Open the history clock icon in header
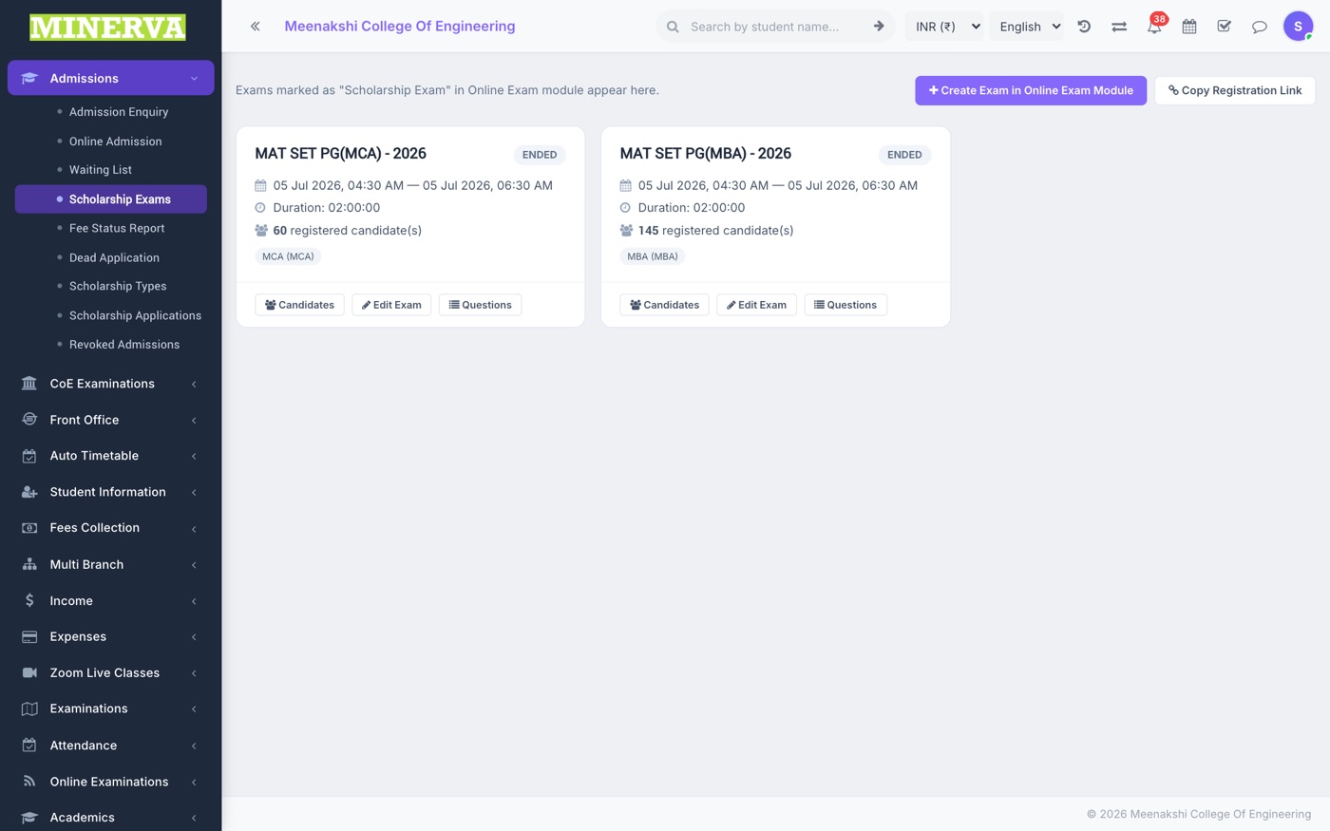The width and height of the screenshot is (1330, 831). point(1084,27)
